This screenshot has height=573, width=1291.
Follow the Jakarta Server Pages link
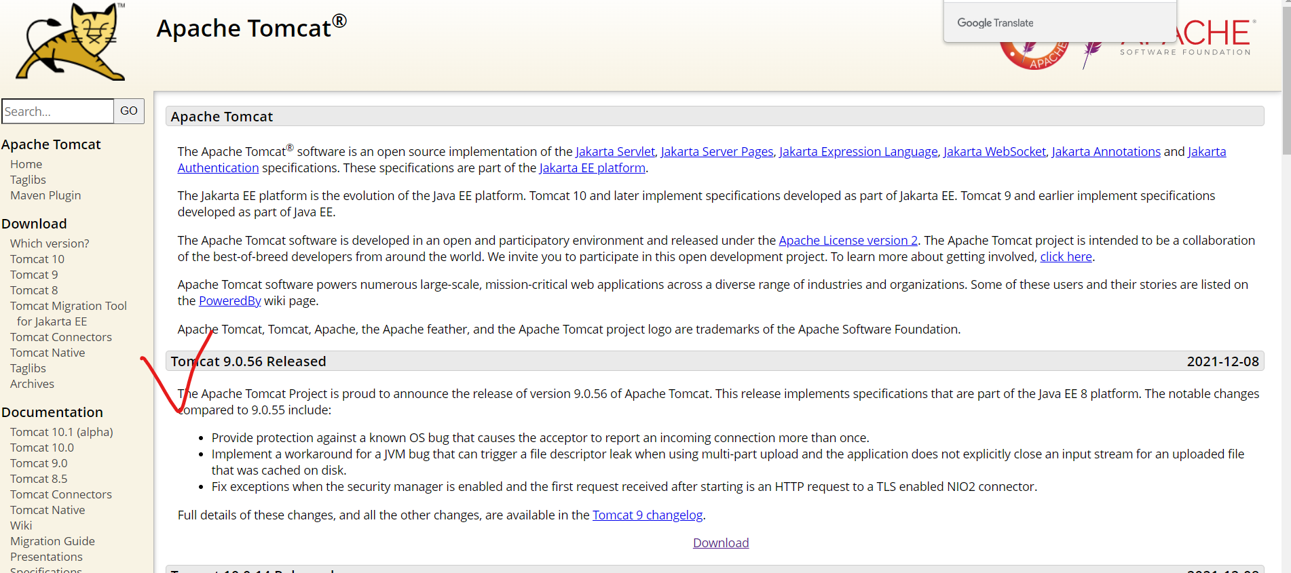click(717, 152)
